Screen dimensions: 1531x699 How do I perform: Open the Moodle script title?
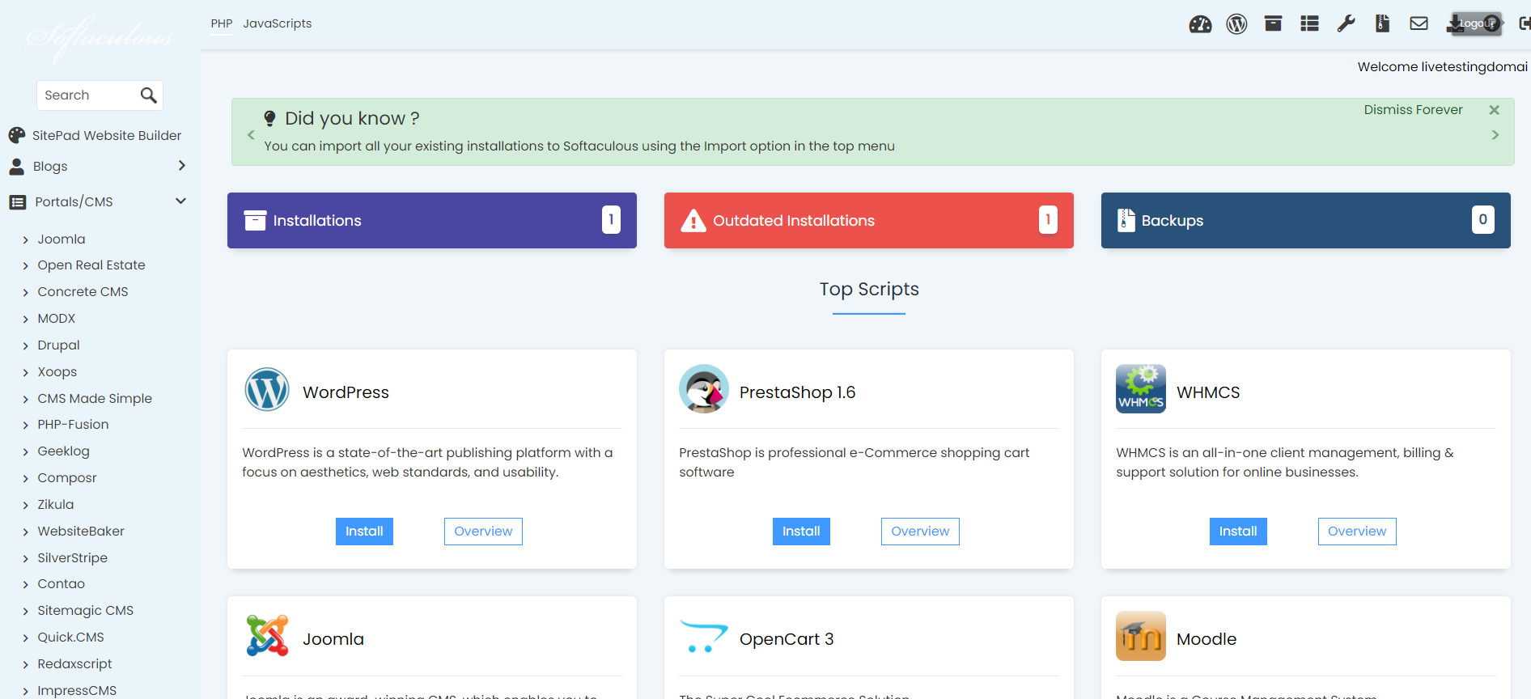(1206, 639)
